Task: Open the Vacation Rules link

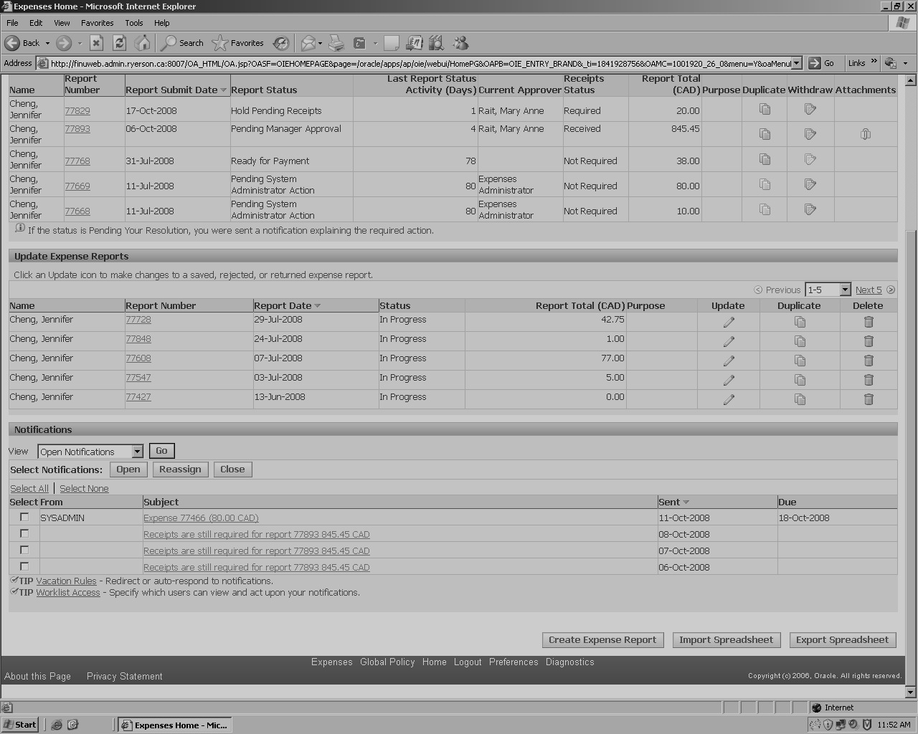Action: pos(66,581)
